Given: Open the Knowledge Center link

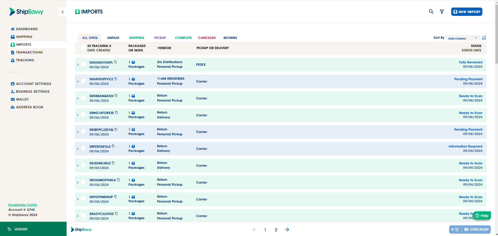Looking at the screenshot, I should pos(23,205).
